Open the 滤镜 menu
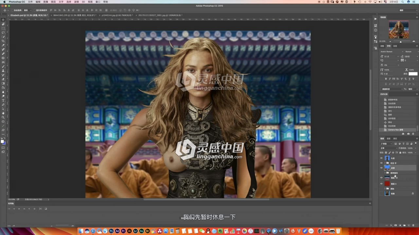This screenshot has height=235, width=419. [x=76, y=2]
